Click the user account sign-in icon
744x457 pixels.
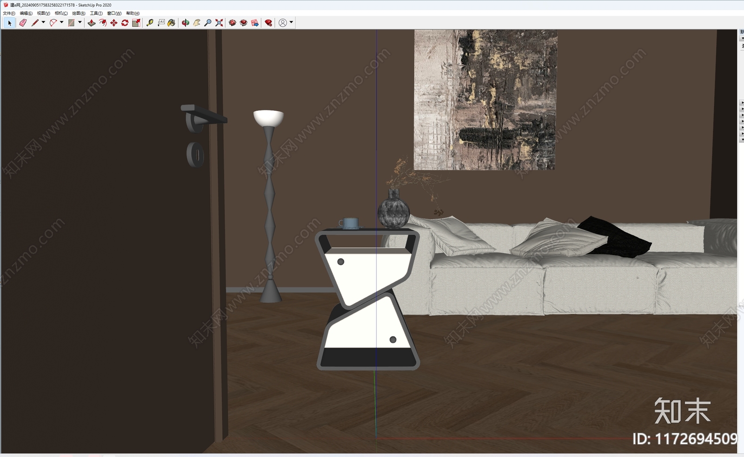pyautogui.click(x=283, y=23)
